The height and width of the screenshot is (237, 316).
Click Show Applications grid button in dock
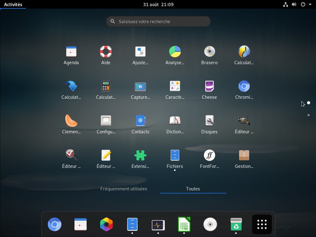click(262, 224)
